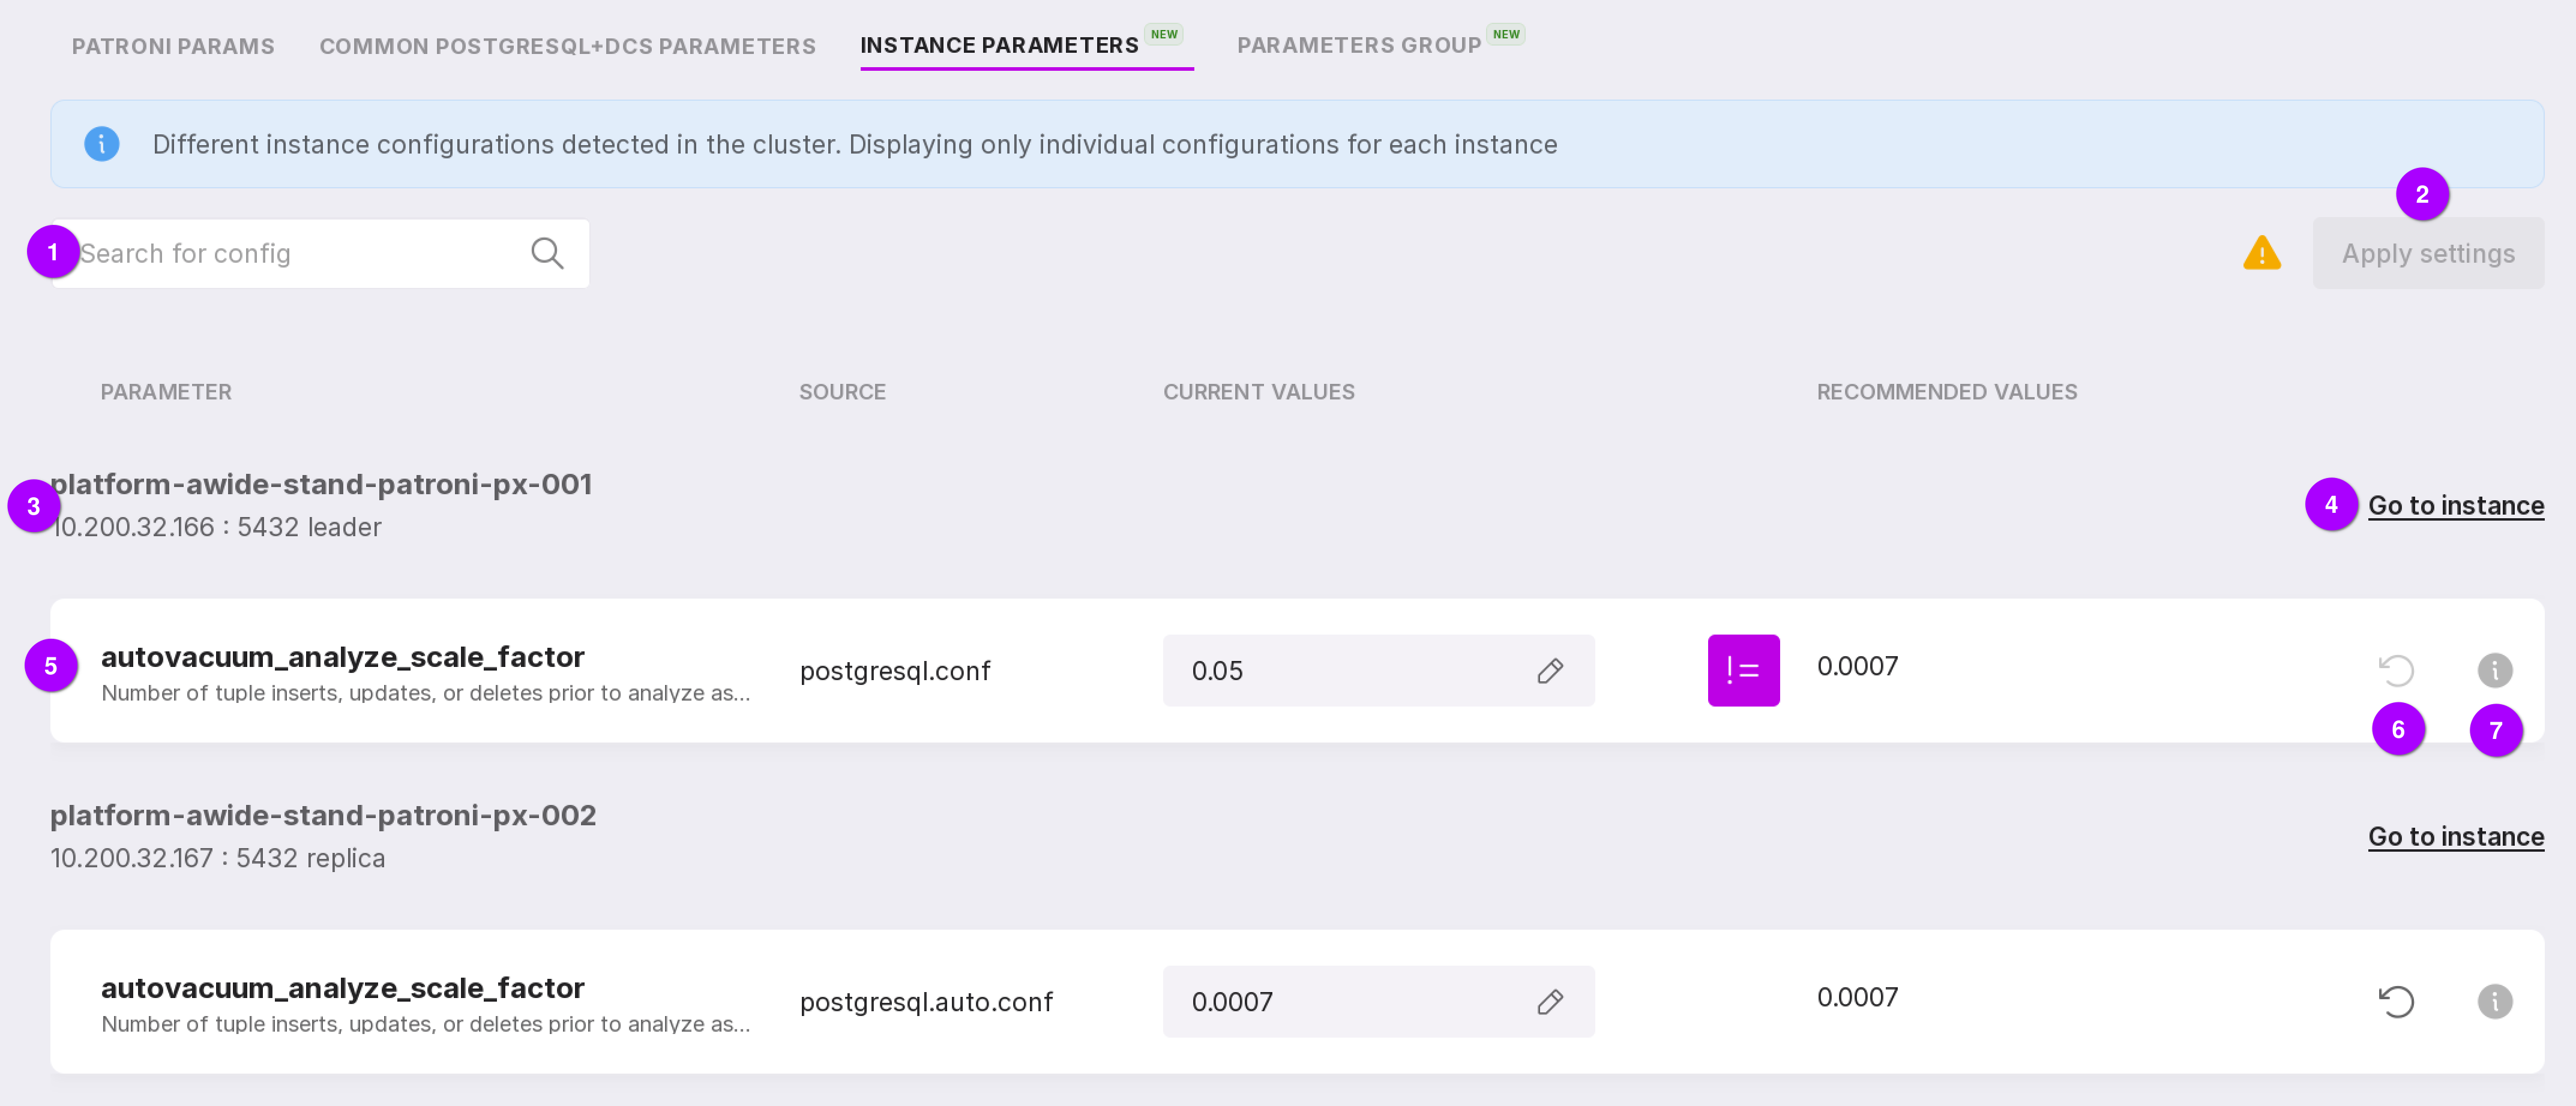Viewport: 2576px width, 1106px height.
Task: Click the blue info icon in banner
Action: click(x=101, y=144)
